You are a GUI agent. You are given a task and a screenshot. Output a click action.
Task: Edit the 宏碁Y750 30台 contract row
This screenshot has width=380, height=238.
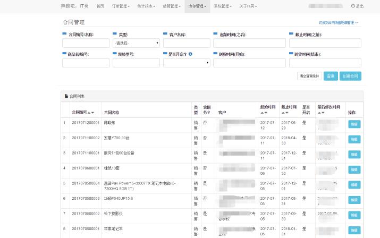(353, 139)
